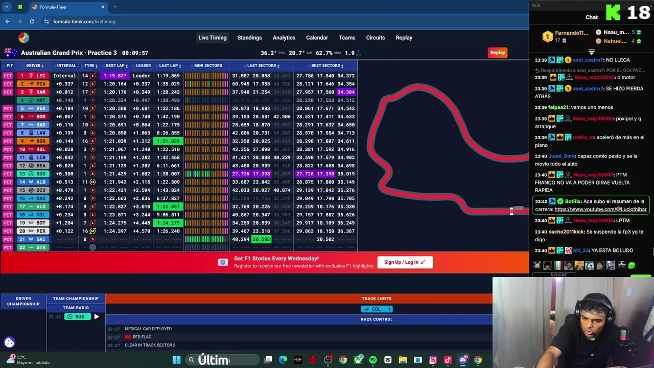Open Task View on the taskbar
Image resolution: width=654 pixels, height=368 pixels.
coord(268,360)
